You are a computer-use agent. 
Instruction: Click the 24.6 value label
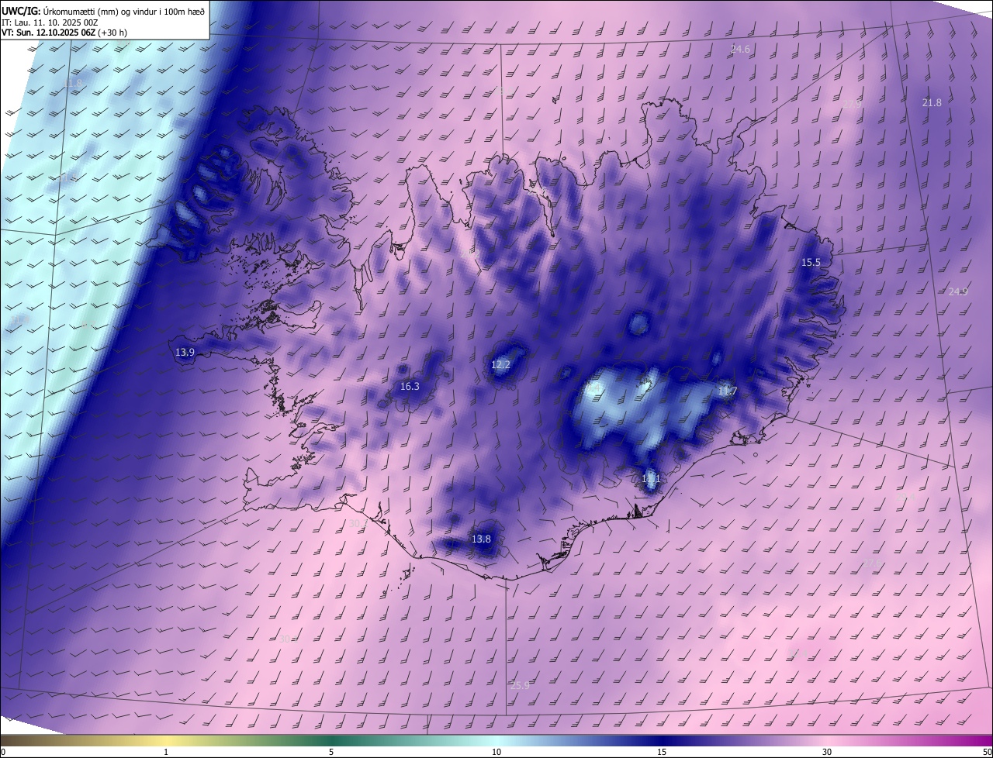coord(740,50)
